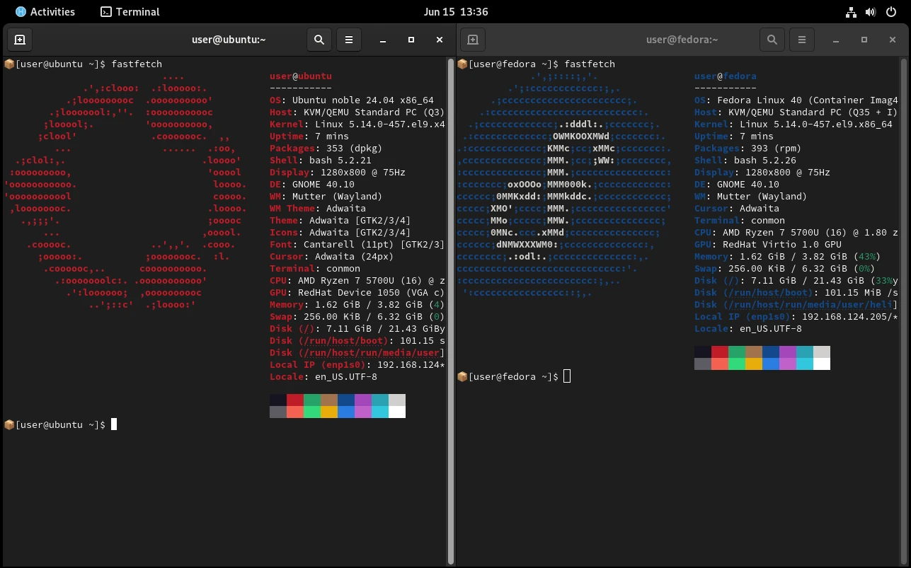
Task: Open the hamburger menu in the user@ubuntu window
Action: 349,40
